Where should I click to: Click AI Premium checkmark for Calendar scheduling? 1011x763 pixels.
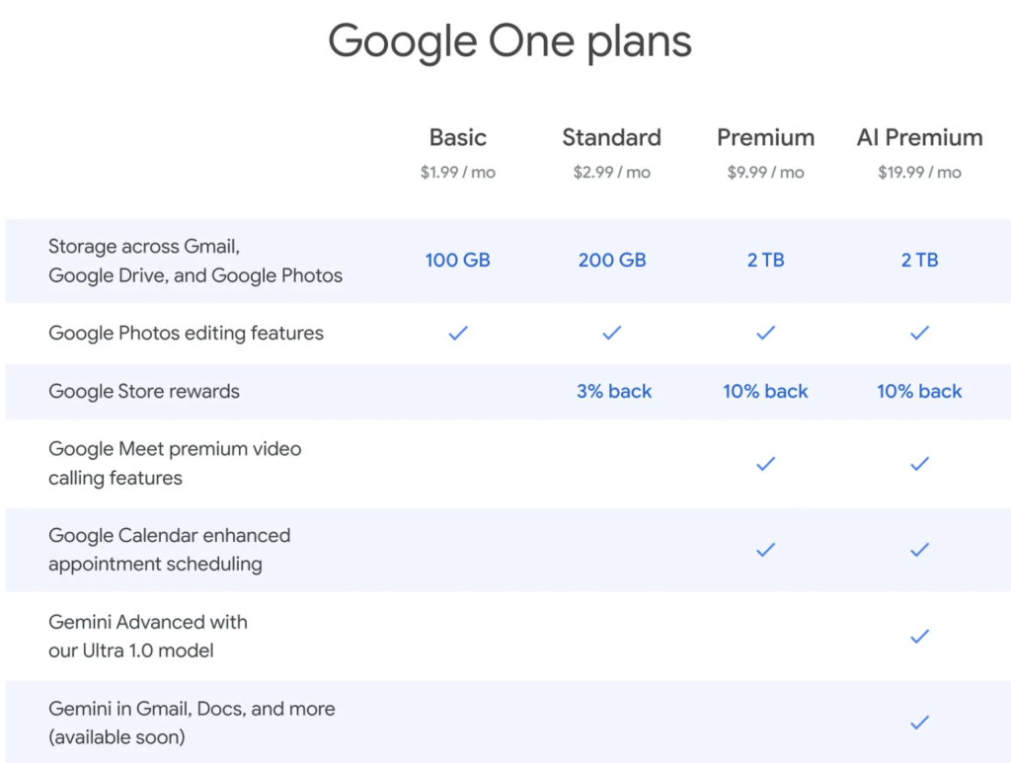coord(919,550)
